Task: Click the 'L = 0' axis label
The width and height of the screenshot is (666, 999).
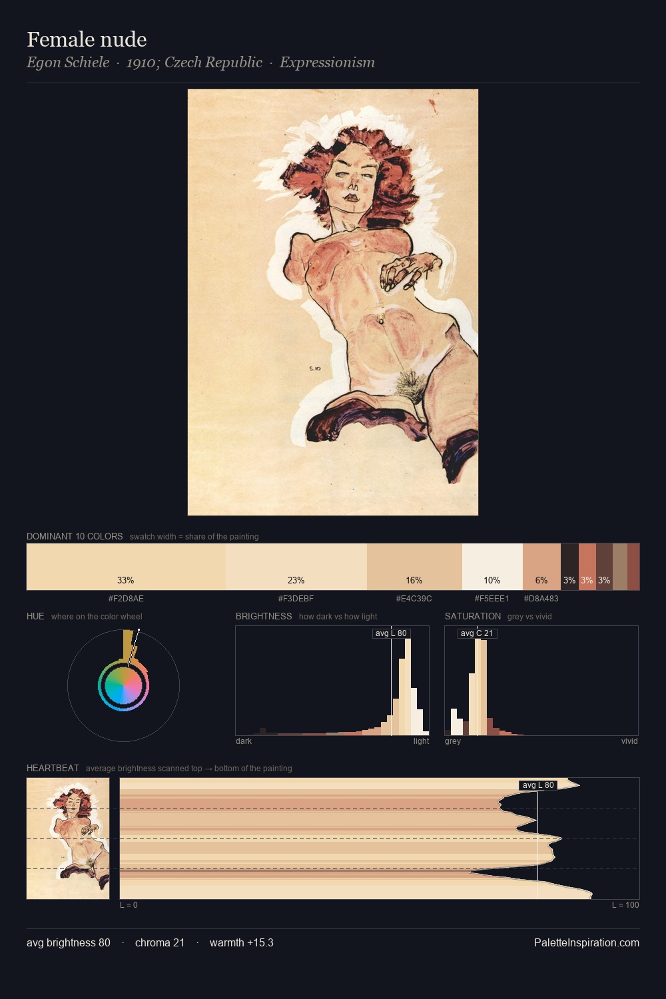Action: pos(129,905)
